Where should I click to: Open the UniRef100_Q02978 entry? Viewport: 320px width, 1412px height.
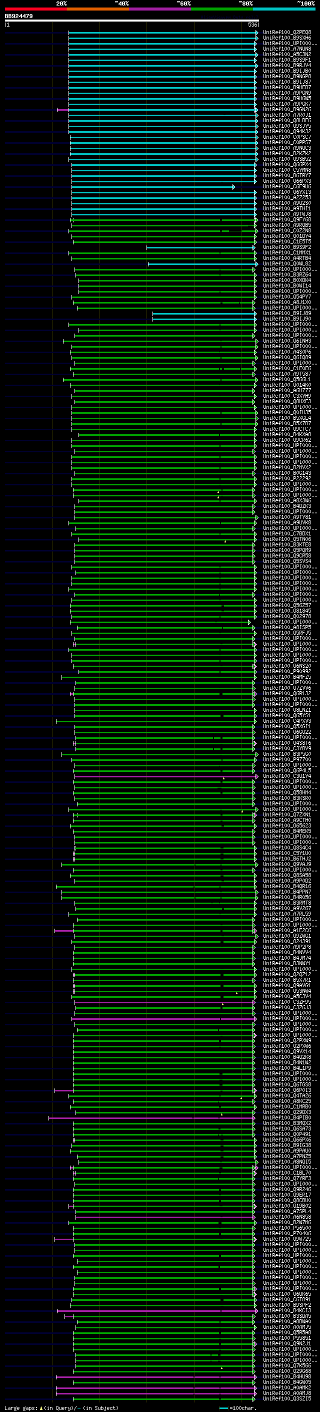click(286, 616)
